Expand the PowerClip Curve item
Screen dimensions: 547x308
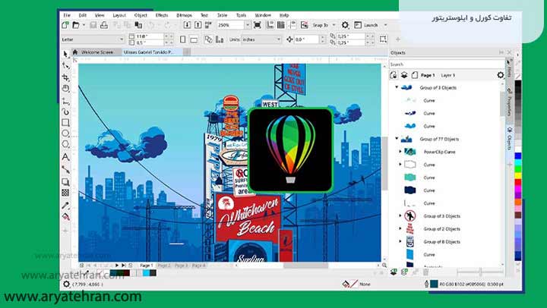coord(400,152)
